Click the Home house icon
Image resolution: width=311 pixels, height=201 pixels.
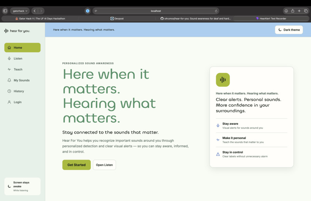9,47
